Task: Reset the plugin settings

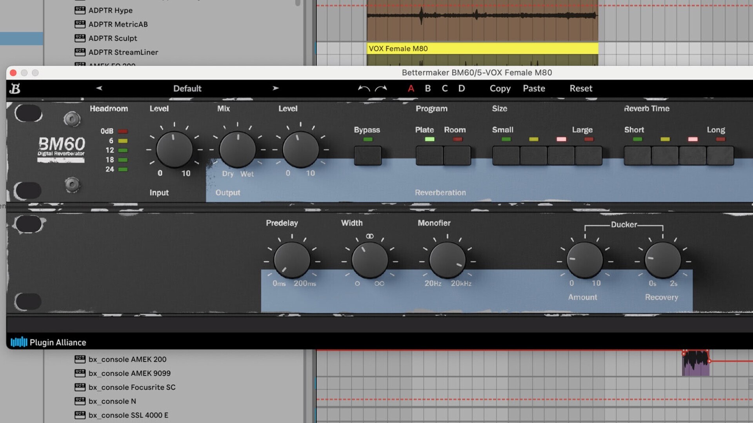Action: click(x=581, y=89)
